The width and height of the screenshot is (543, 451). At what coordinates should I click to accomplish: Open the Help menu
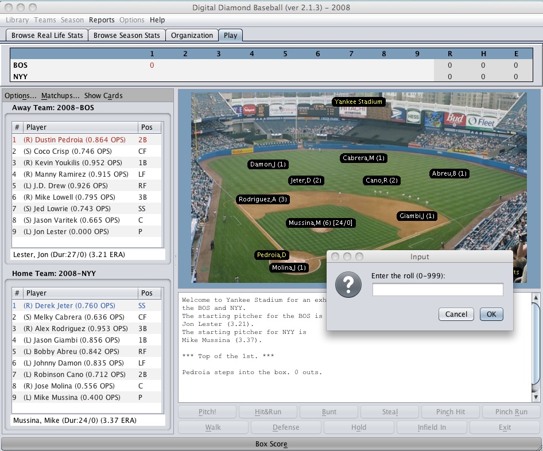tap(157, 20)
